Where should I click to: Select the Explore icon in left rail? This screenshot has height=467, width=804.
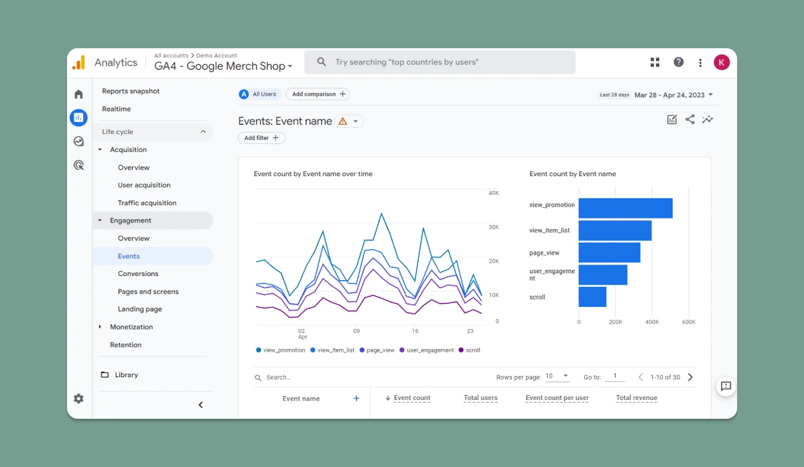[78, 141]
